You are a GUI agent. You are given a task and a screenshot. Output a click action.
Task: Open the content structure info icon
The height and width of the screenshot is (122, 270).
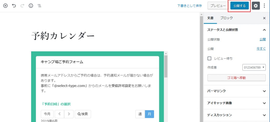31,6
